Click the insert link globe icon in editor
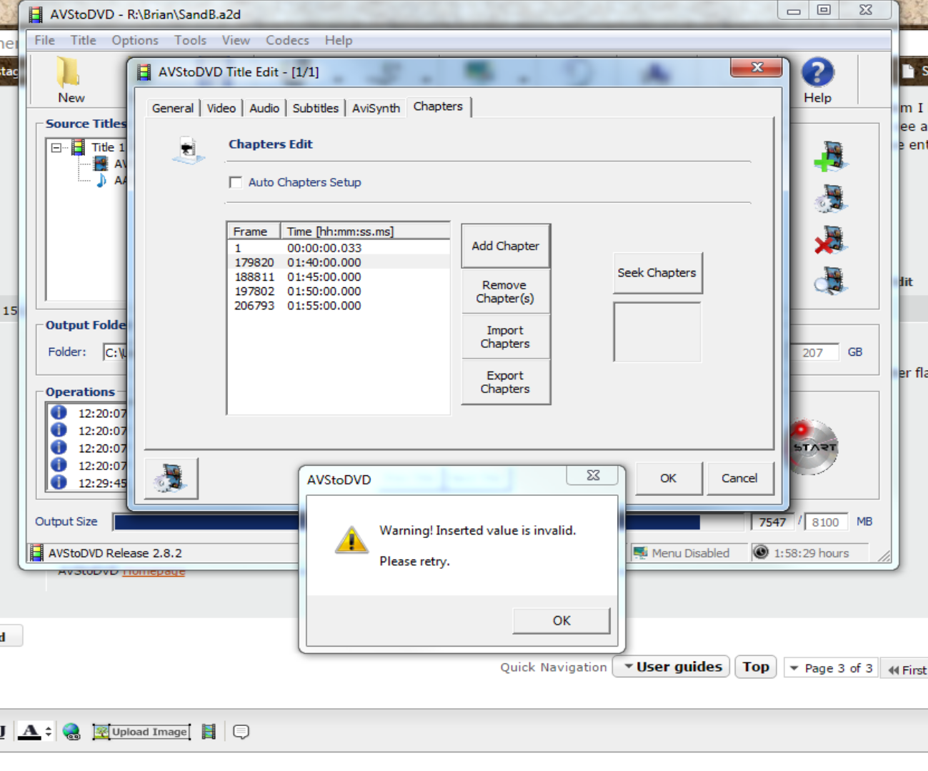 pos(71,732)
